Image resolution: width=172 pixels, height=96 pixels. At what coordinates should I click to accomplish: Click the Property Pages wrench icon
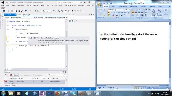pos(76,21)
